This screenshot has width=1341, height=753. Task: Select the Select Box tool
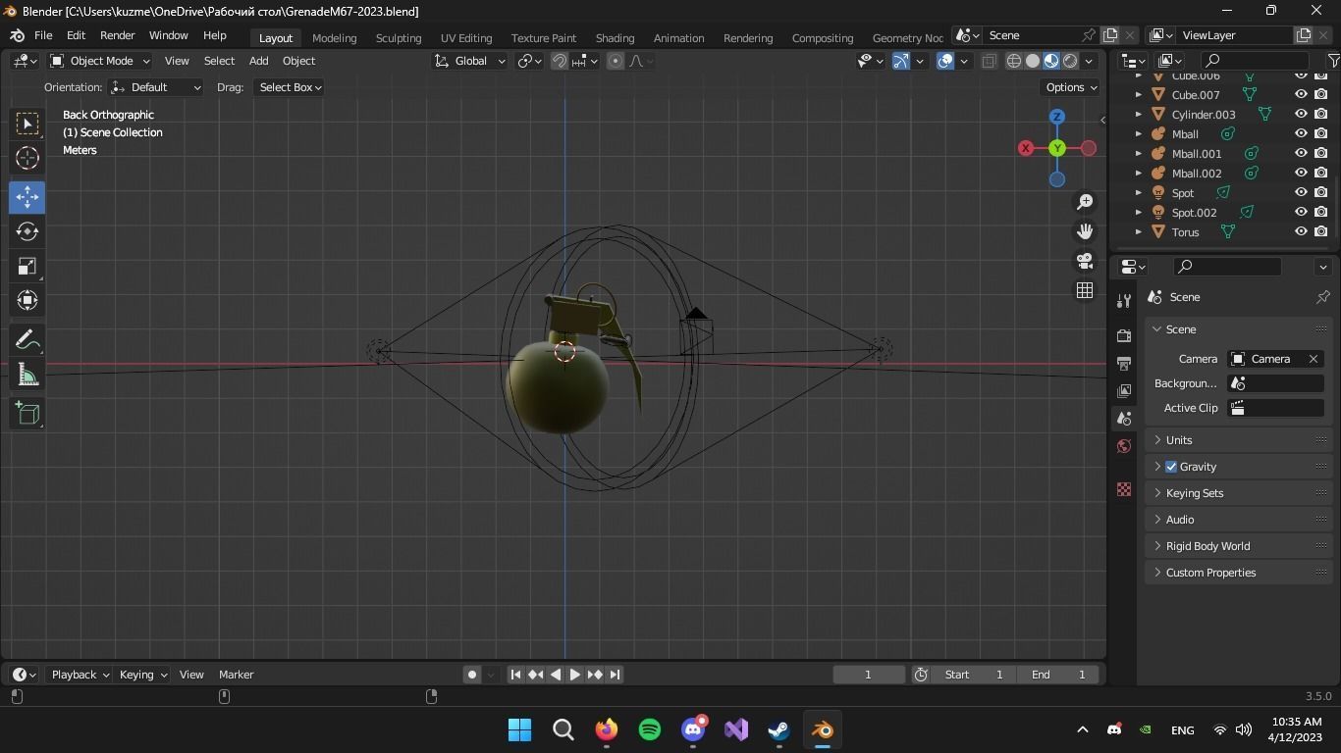[27, 124]
